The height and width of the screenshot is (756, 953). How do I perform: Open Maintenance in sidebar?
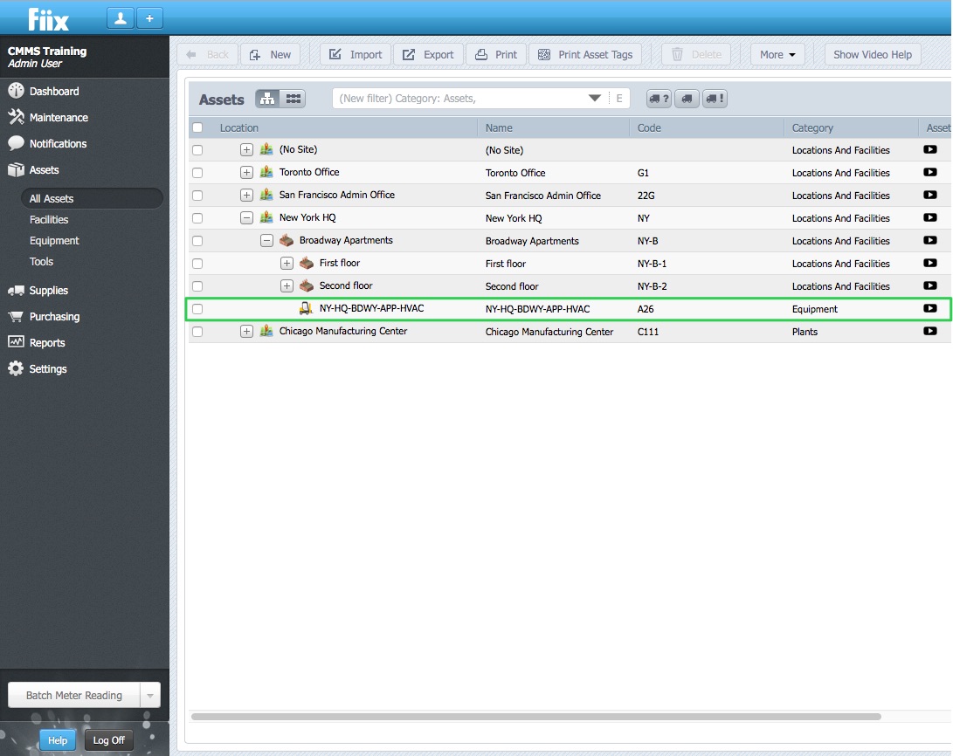click(x=59, y=117)
